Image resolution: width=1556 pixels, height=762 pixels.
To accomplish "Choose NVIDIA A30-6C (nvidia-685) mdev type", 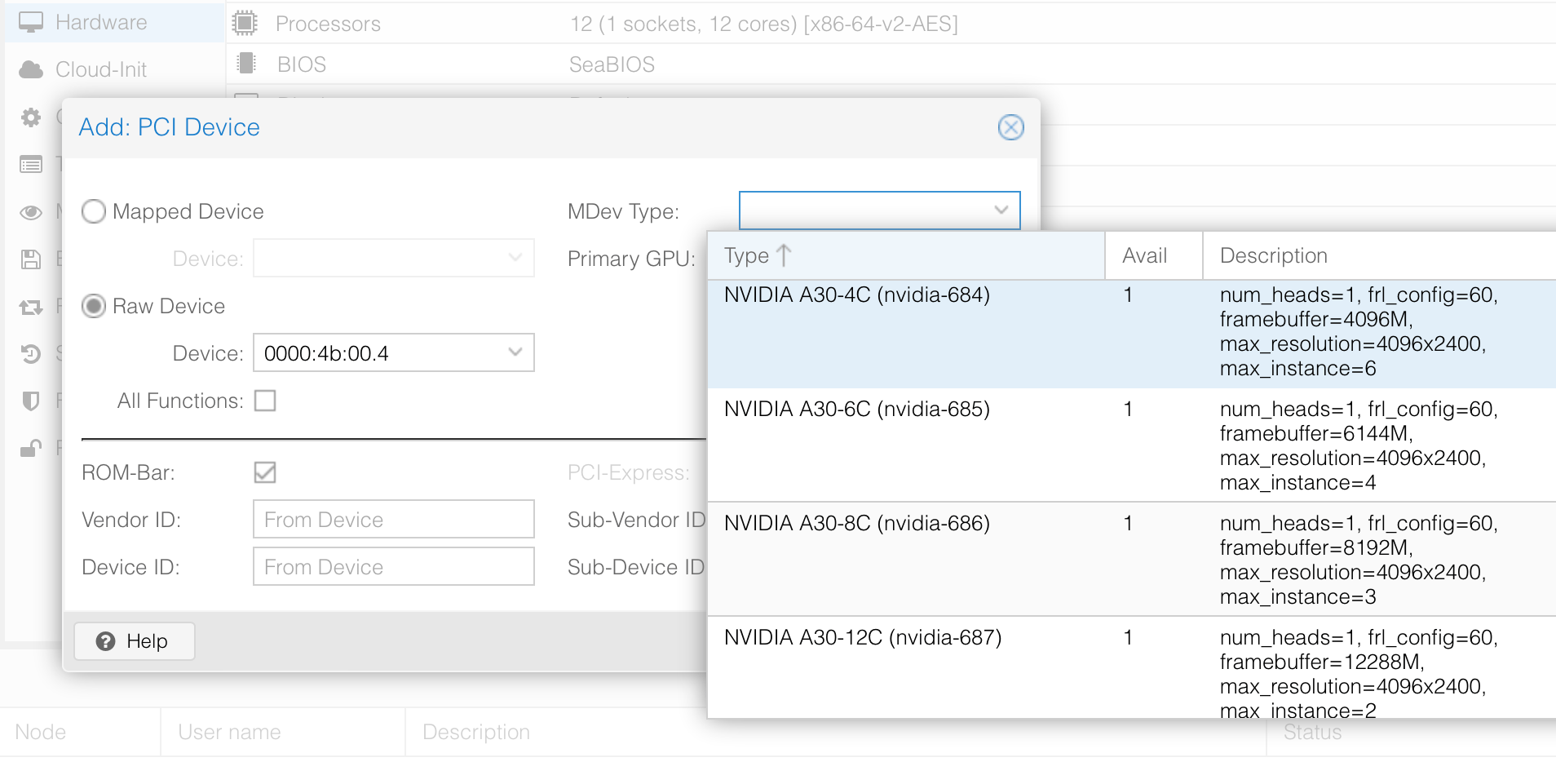I will pos(1132,445).
